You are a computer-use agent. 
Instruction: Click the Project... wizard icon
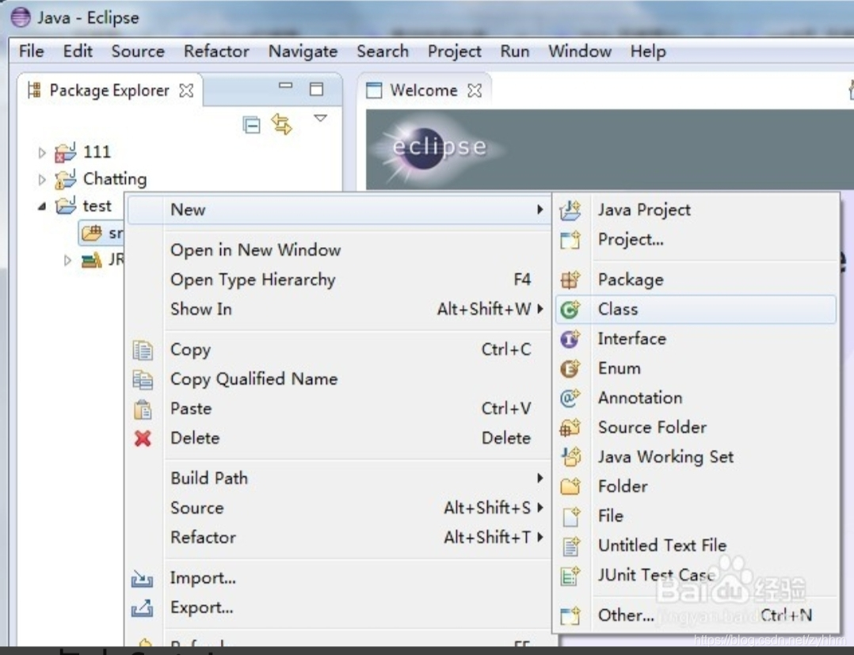click(570, 239)
